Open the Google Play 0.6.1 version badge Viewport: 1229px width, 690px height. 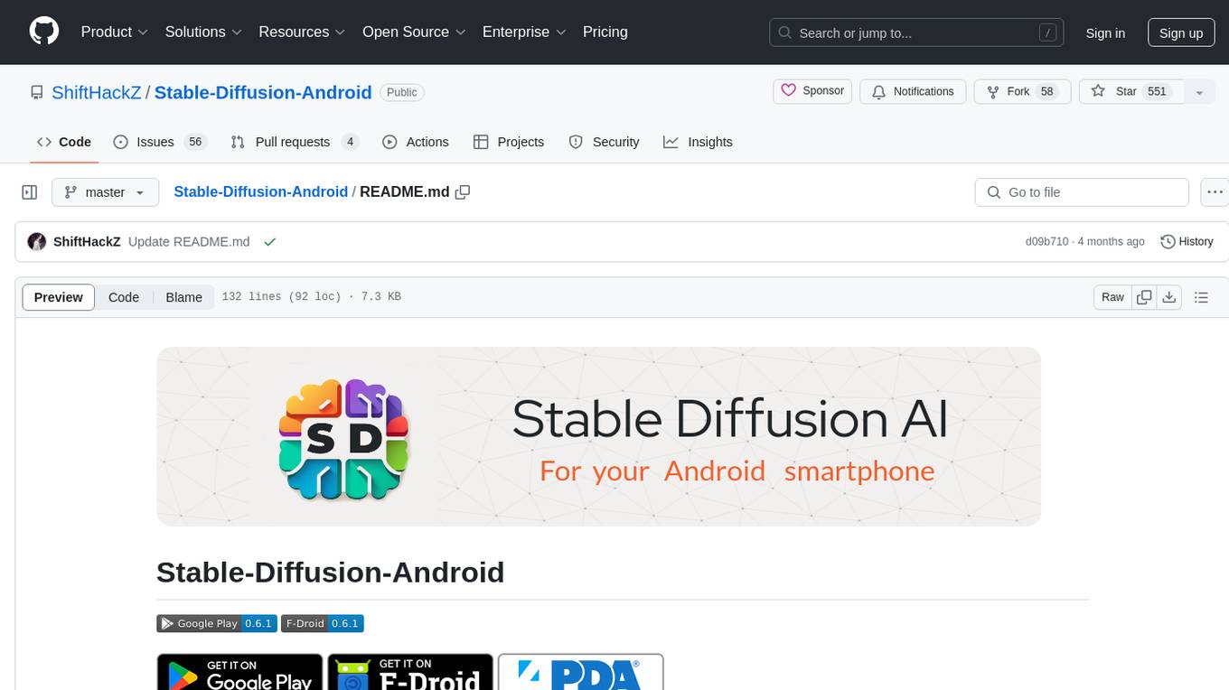point(217,623)
